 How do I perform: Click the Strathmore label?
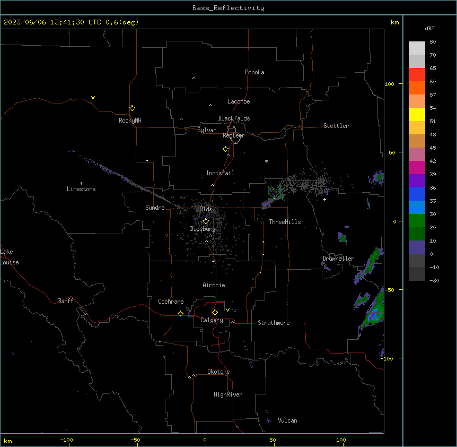point(274,323)
